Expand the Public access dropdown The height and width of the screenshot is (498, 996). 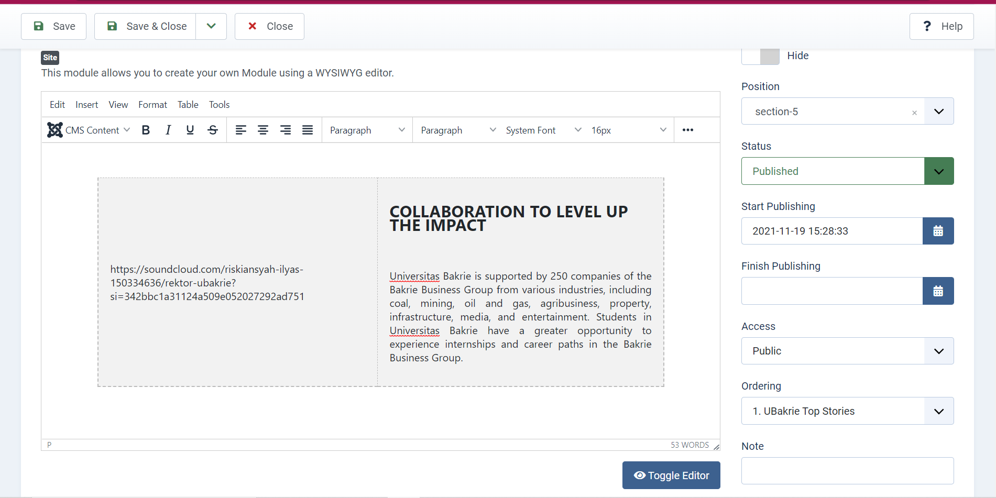click(939, 351)
